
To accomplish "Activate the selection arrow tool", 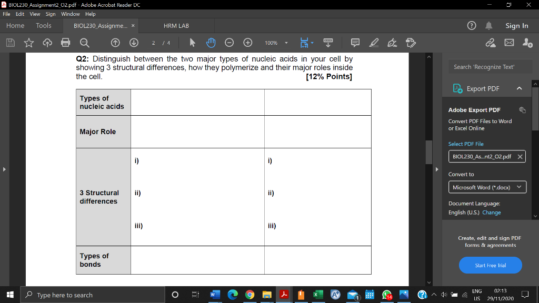I will 192,43.
